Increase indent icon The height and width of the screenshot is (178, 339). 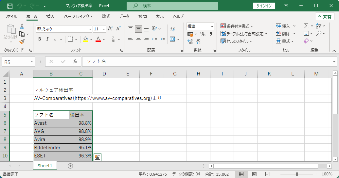click(162, 39)
